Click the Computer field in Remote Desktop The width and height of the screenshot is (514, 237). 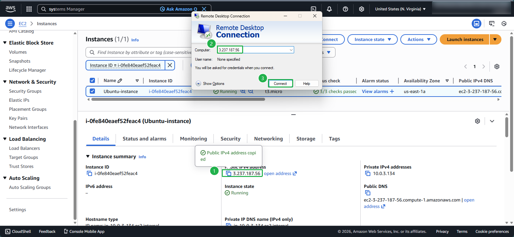[255, 50]
